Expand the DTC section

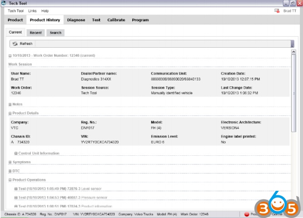[10, 171]
